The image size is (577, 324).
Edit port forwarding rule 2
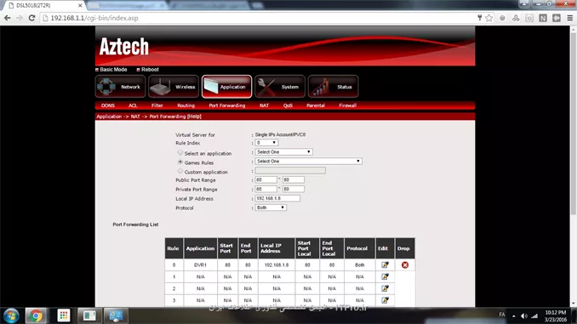pos(385,288)
